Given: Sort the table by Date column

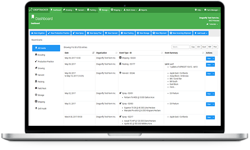Looking at the screenshot, I should click(93, 53).
